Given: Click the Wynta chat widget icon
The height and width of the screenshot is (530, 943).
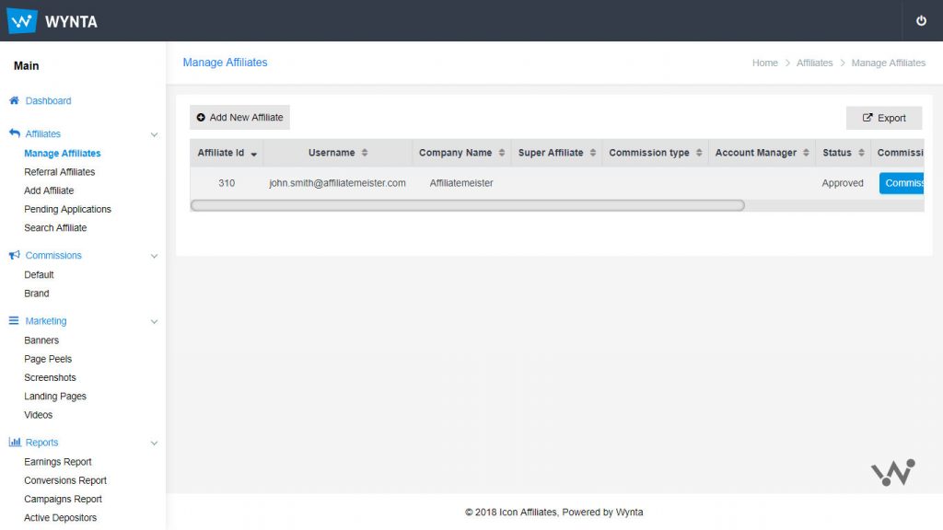Looking at the screenshot, I should (893, 473).
